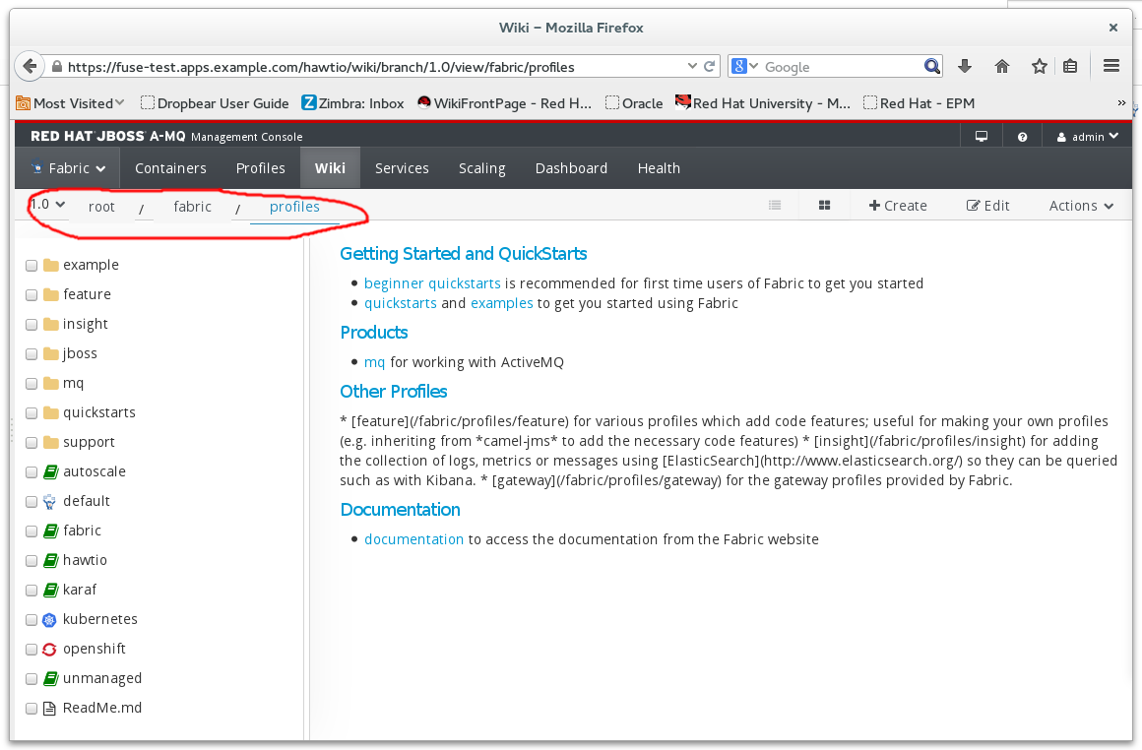Viewport: 1142px width, 750px height.
Task: Follow the beginner quickstarts link
Action: [432, 283]
